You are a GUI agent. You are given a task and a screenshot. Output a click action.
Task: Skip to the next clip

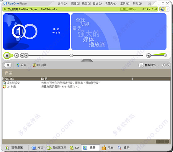26,55
